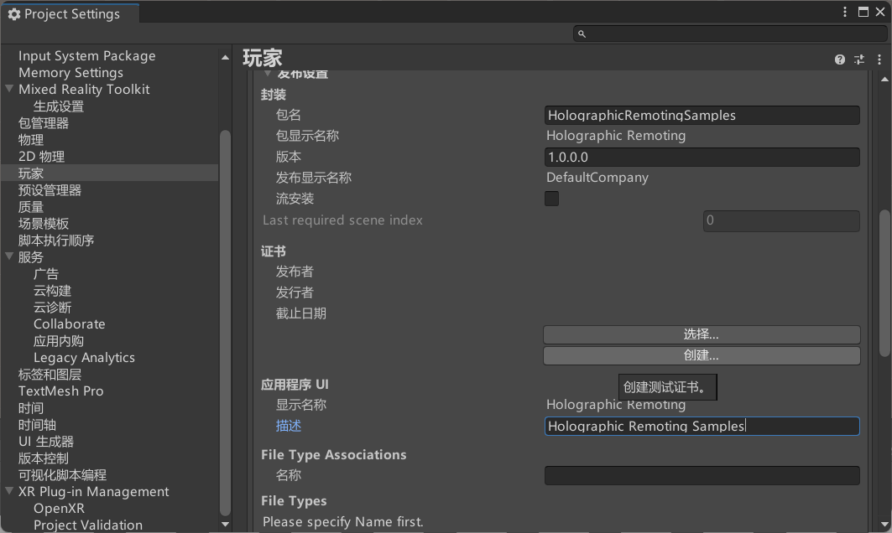Open 应用内购 service settings
The height and width of the screenshot is (533, 892).
tap(59, 341)
